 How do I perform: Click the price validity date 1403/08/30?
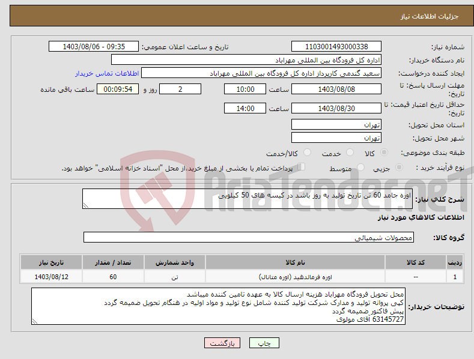336,108
